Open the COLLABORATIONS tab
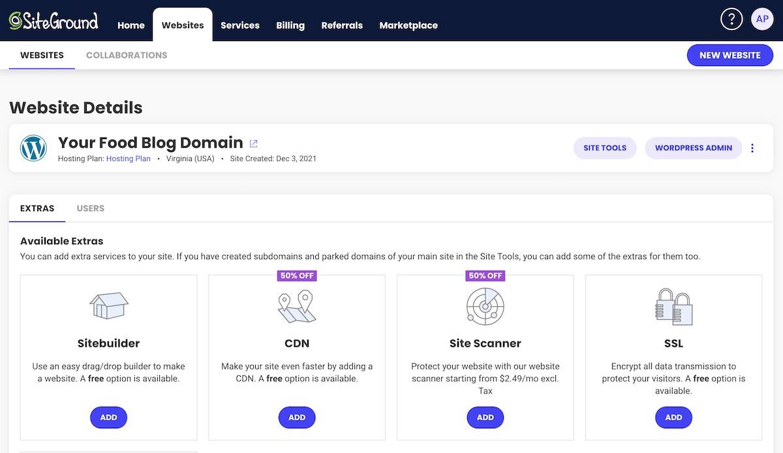Image resolution: width=783 pixels, height=453 pixels. pyautogui.click(x=126, y=55)
